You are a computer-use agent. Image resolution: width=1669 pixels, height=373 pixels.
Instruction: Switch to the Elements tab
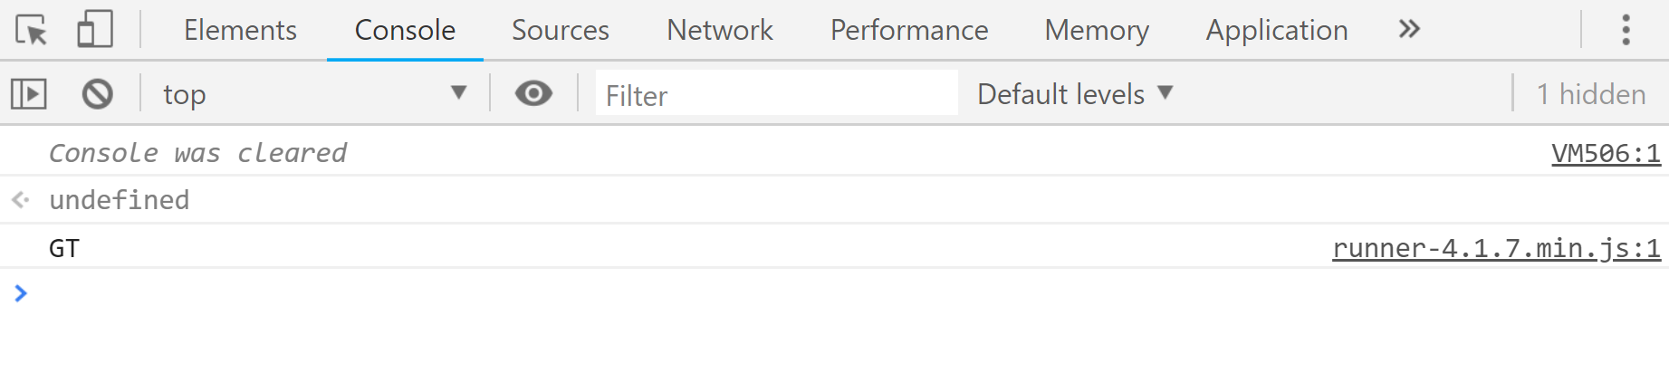pos(240,30)
